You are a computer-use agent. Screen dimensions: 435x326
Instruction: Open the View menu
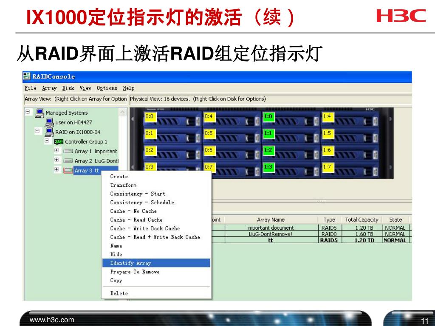tap(85, 88)
